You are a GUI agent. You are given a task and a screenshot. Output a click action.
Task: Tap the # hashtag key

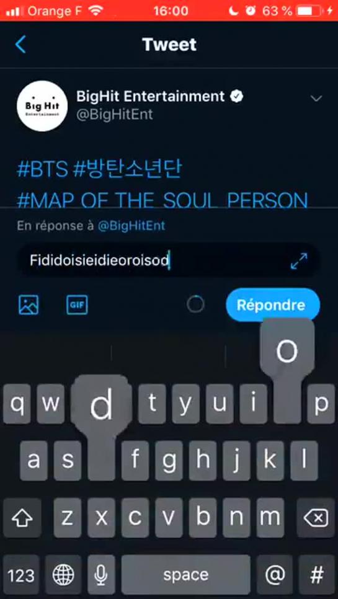(317, 575)
